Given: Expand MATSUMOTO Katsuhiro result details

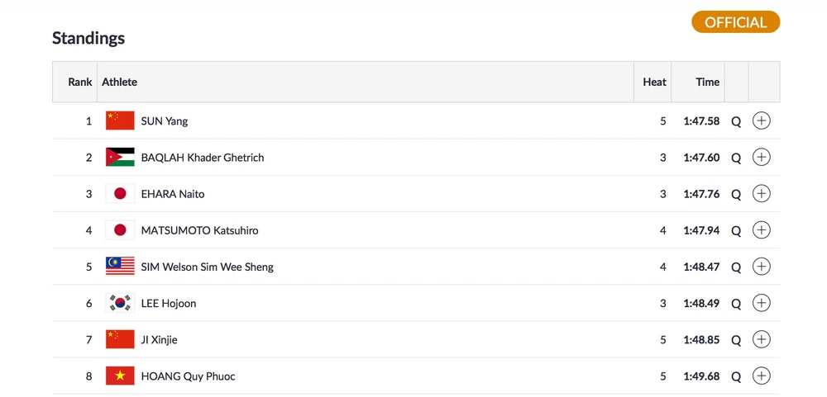Looking at the screenshot, I should (x=761, y=230).
